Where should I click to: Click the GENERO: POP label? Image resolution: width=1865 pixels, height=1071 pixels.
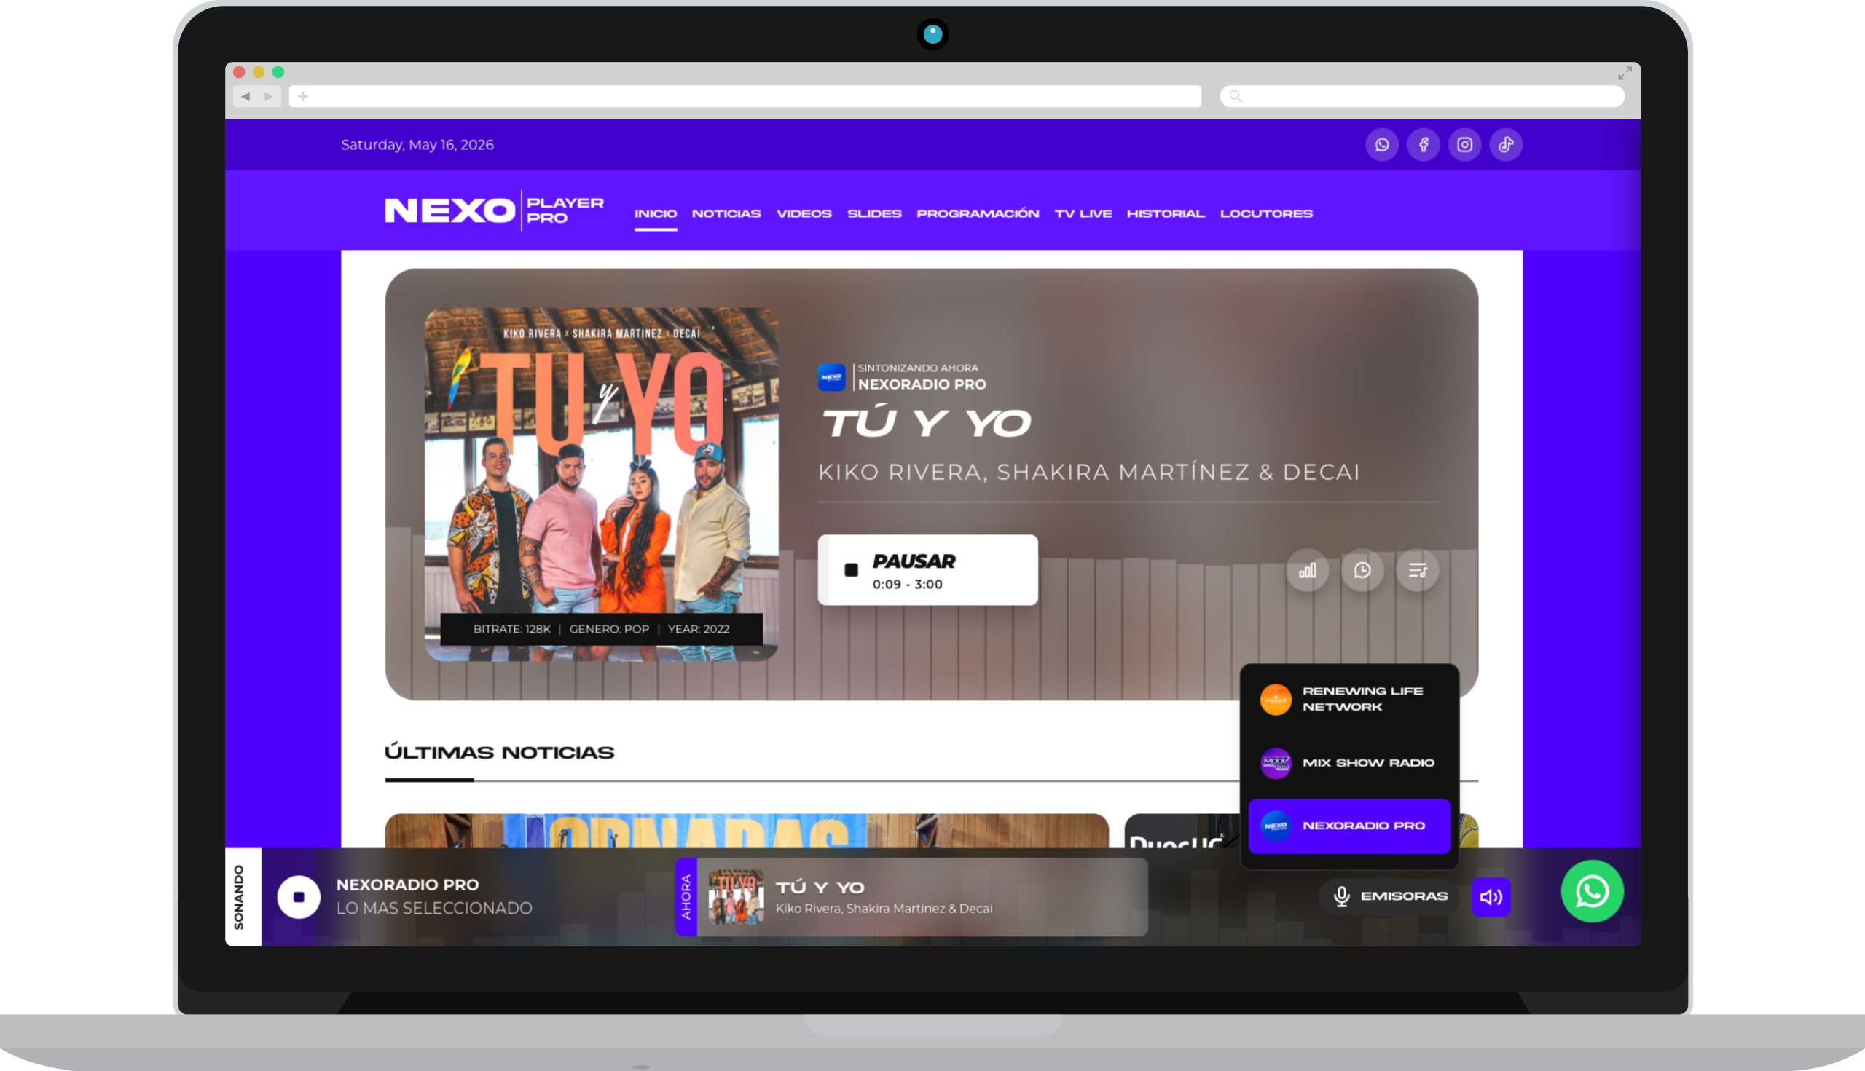point(609,629)
